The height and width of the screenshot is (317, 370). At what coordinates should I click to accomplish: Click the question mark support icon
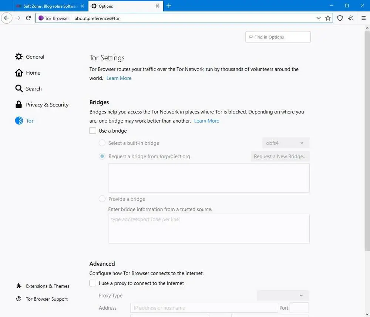(18, 299)
